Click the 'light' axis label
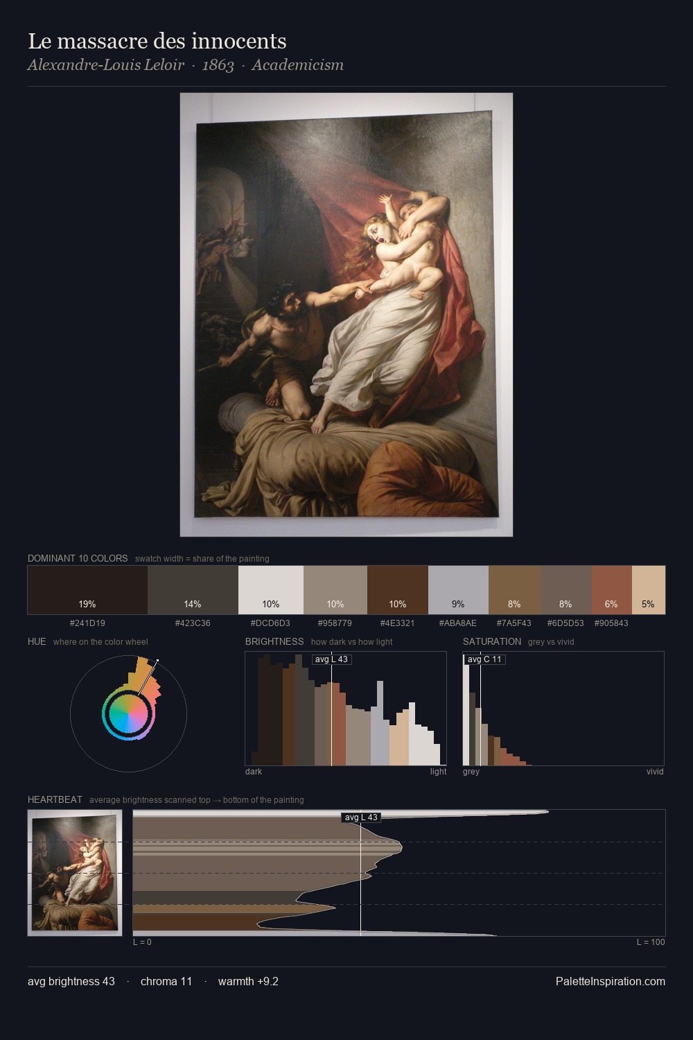The height and width of the screenshot is (1040, 693). pos(438,772)
